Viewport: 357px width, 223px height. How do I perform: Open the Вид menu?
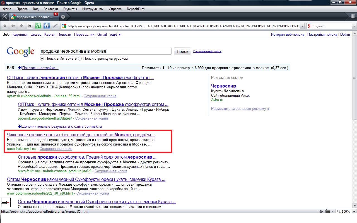(36, 9)
